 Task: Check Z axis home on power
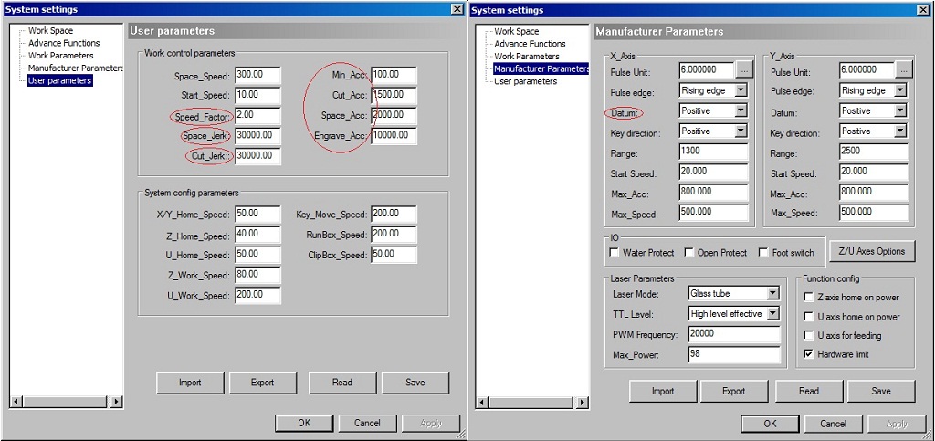(x=809, y=298)
